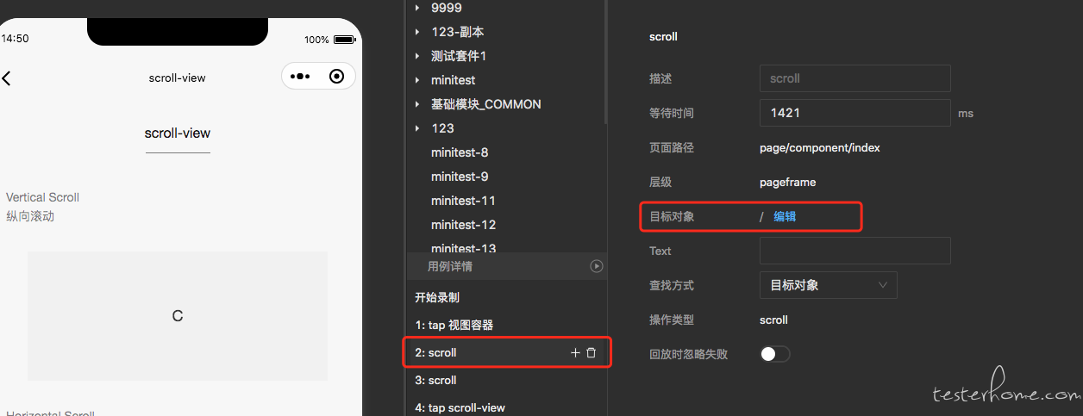Toggle ignore failure on replay switch
The height and width of the screenshot is (416, 1083).
[x=775, y=354]
